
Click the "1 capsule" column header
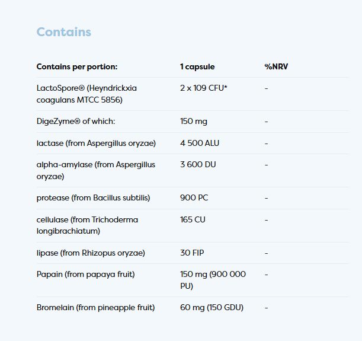point(197,66)
